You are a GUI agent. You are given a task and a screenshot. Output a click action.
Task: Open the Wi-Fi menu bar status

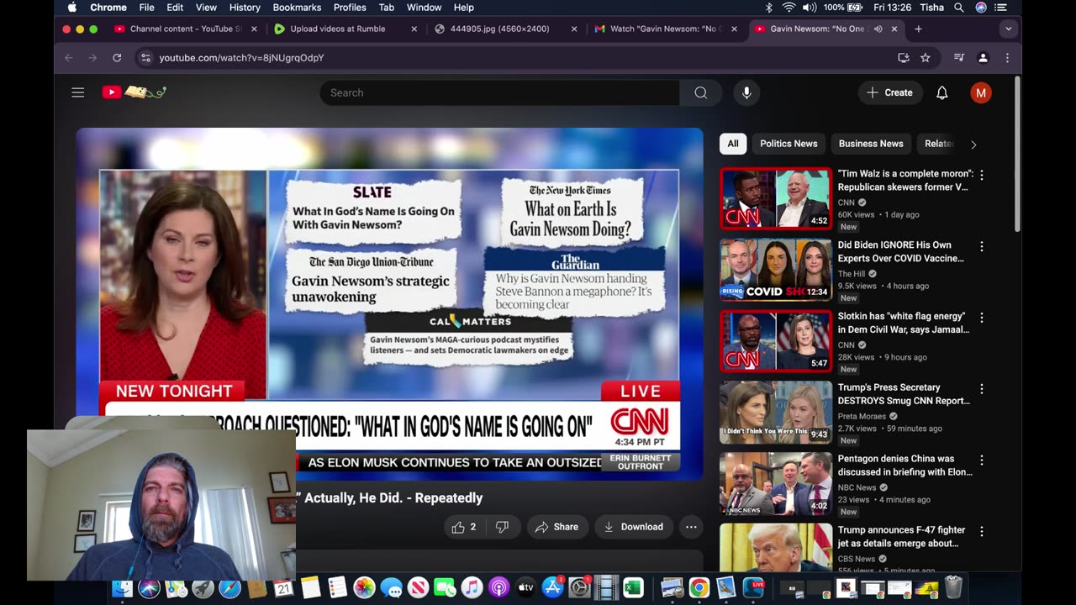click(789, 8)
